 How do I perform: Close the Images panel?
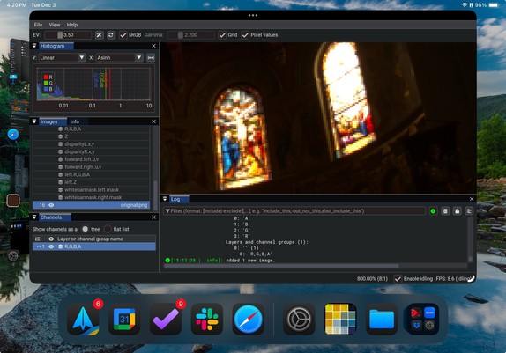153,121
